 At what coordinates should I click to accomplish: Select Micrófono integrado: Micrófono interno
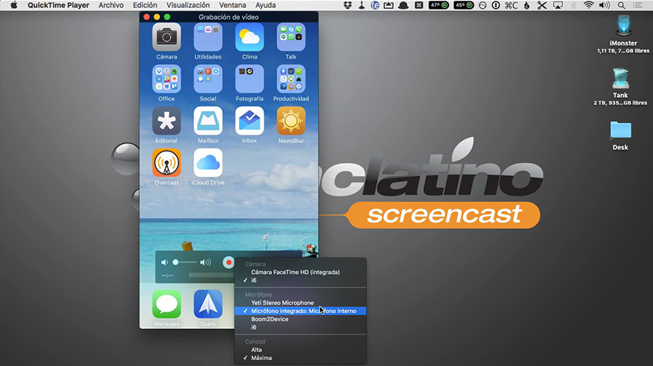[300, 311]
